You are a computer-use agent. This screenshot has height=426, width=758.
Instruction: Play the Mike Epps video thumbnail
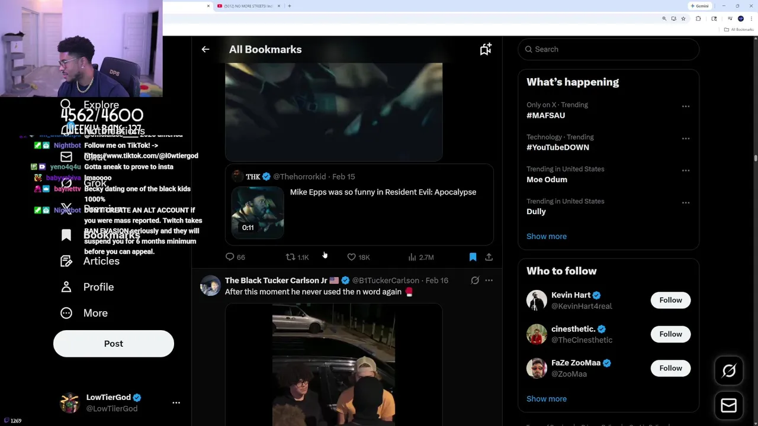[x=258, y=212]
